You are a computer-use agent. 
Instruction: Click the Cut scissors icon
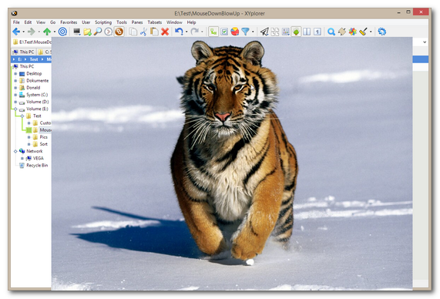coord(143,32)
